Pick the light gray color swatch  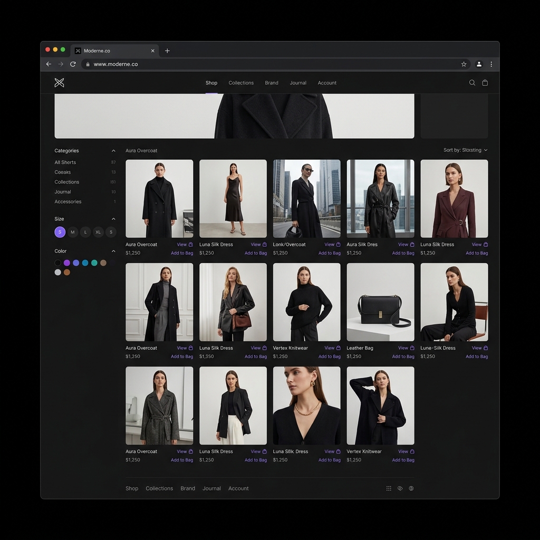(x=58, y=272)
